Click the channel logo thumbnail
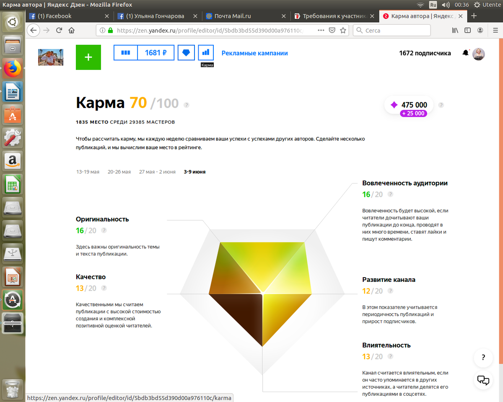 point(51,57)
